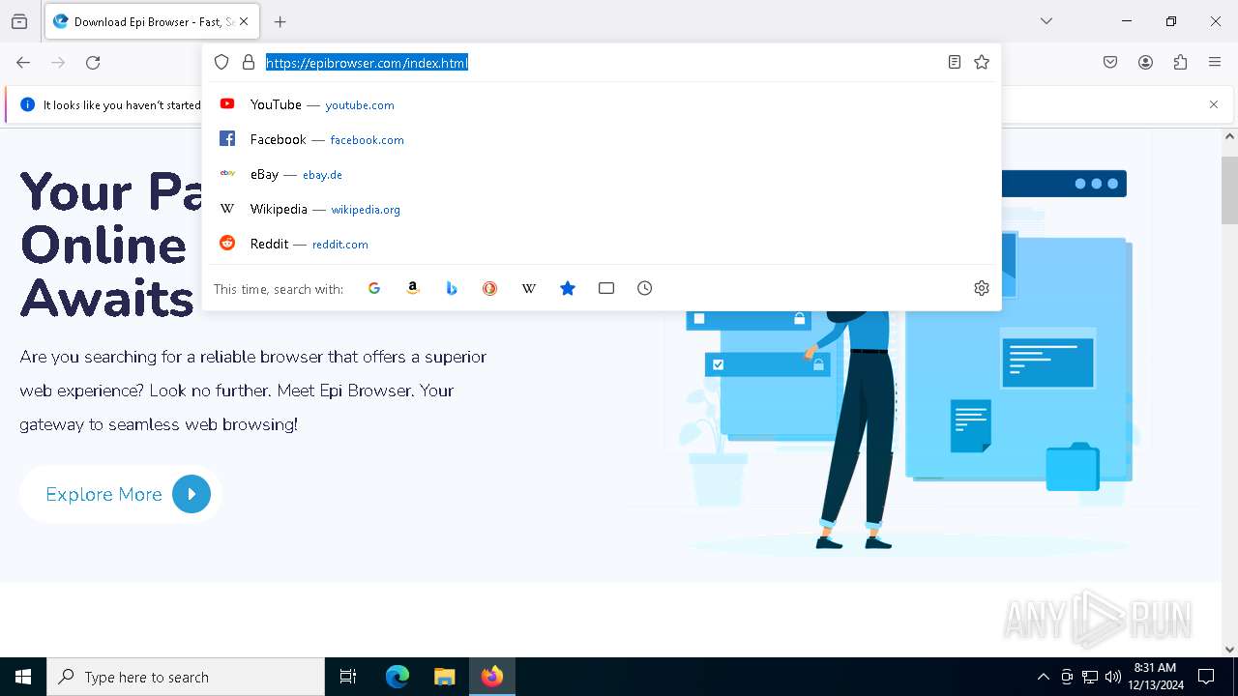Screen dimensions: 1238x696
Task: Click the URL address field
Action: (x=600, y=63)
